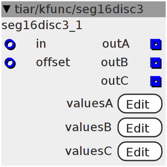This screenshot has height=167, width=167.
Task: Click the outB outlet square
Action: tap(156, 63)
